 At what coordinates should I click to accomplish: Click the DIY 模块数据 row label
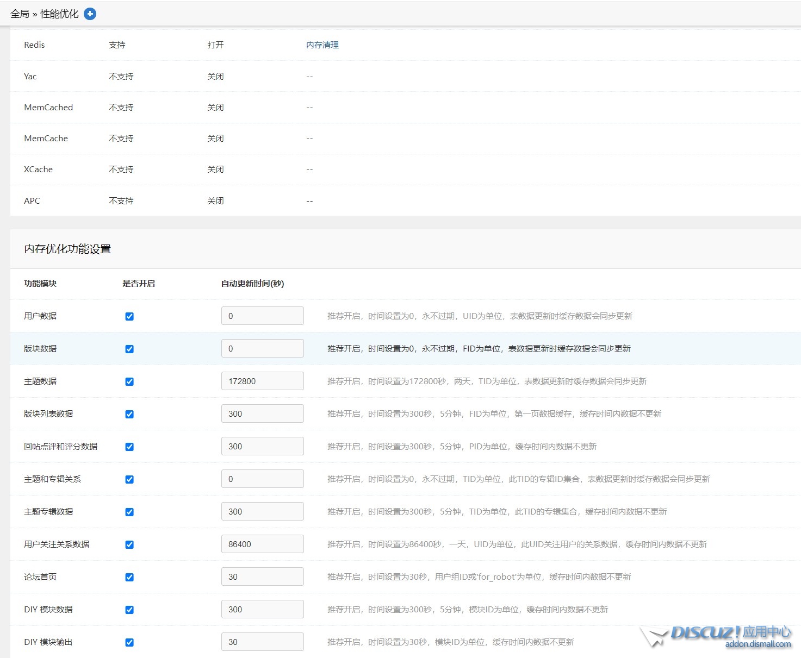click(x=48, y=610)
